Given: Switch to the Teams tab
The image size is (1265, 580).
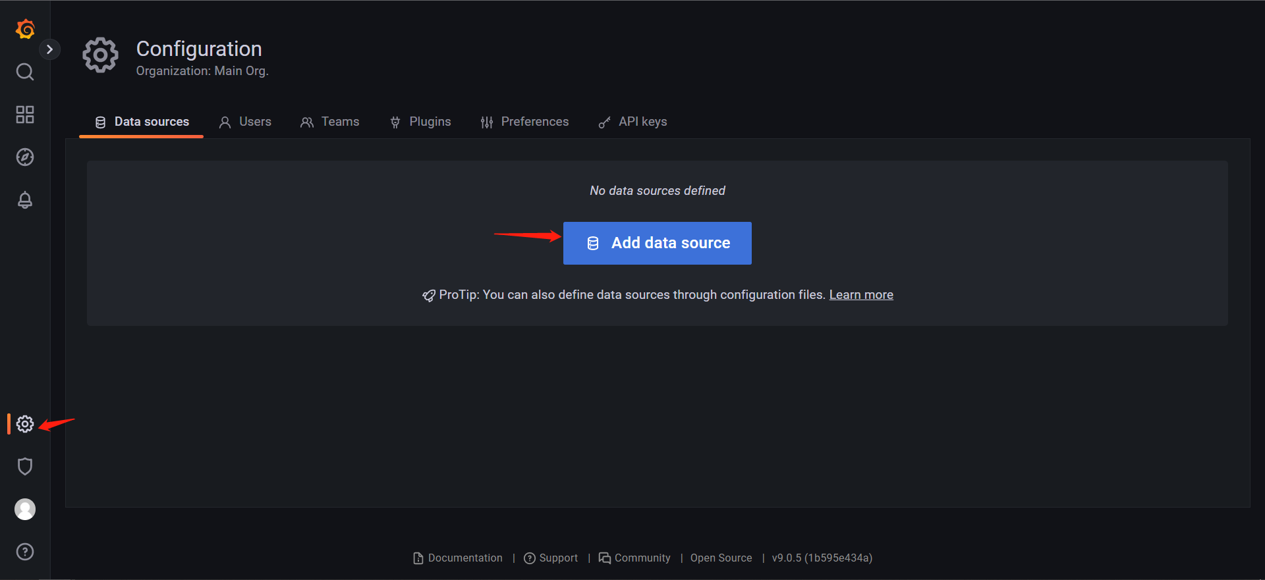Looking at the screenshot, I should [x=330, y=122].
